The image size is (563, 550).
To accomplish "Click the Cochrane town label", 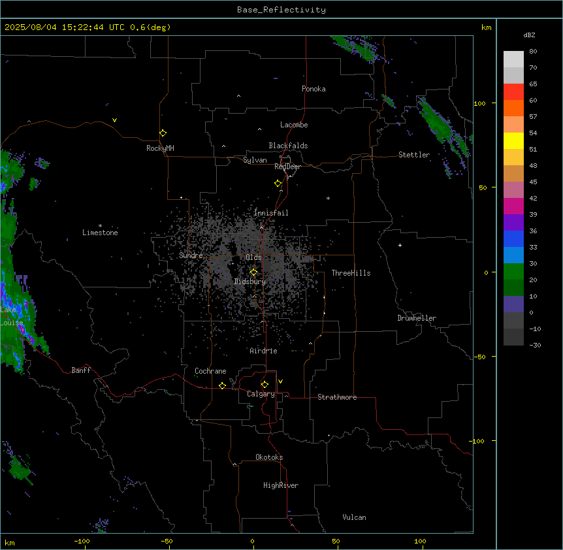I will click(210, 371).
